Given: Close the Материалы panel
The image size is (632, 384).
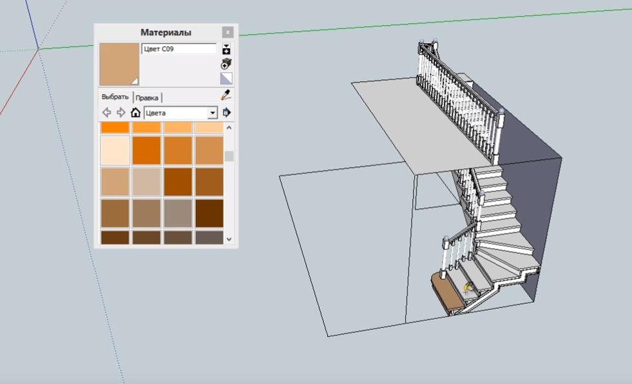Looking at the screenshot, I should pos(227,32).
